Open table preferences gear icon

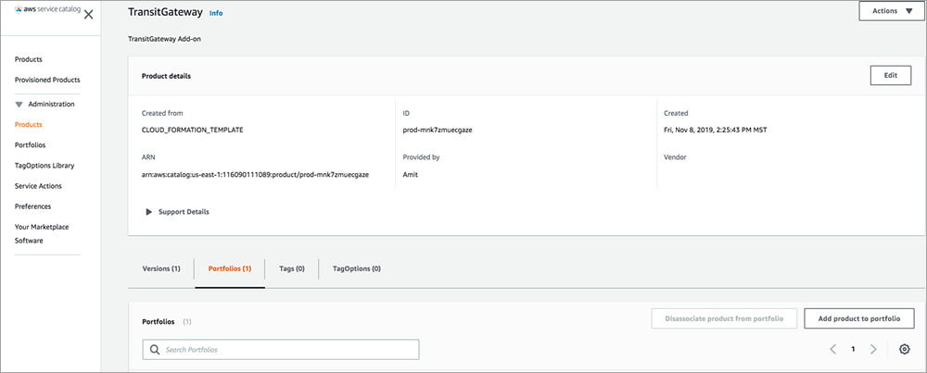pos(904,349)
